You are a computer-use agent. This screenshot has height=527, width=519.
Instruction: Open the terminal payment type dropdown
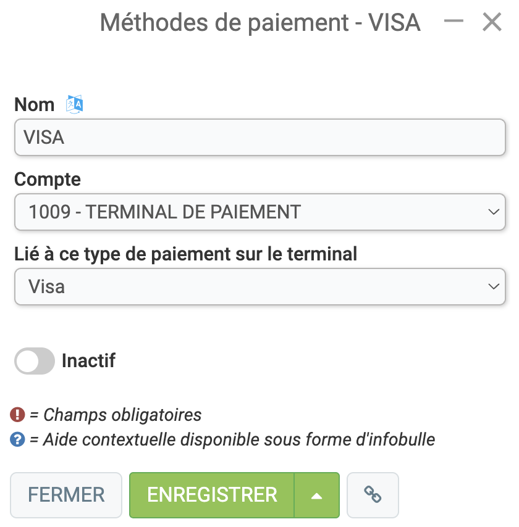[x=260, y=286]
